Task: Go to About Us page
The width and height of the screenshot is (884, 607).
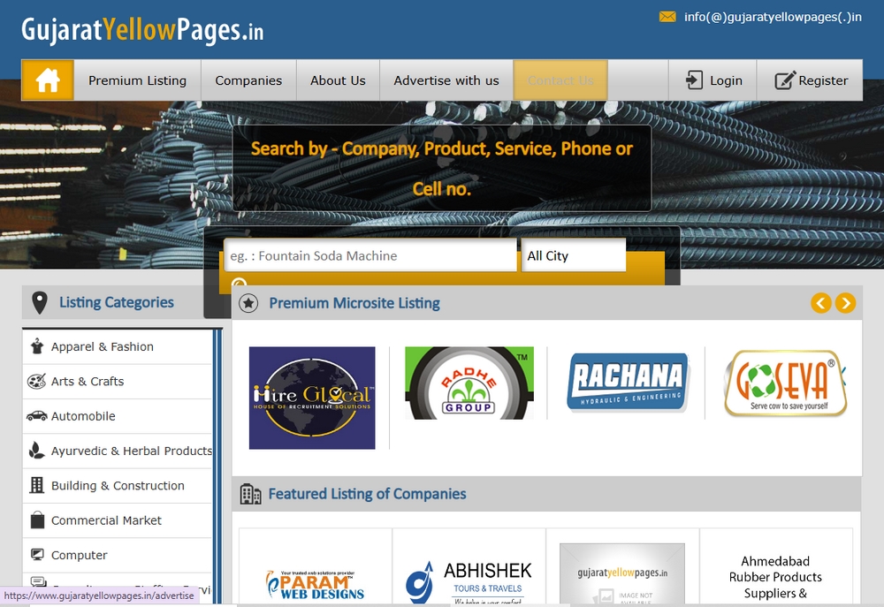Action: pos(338,80)
